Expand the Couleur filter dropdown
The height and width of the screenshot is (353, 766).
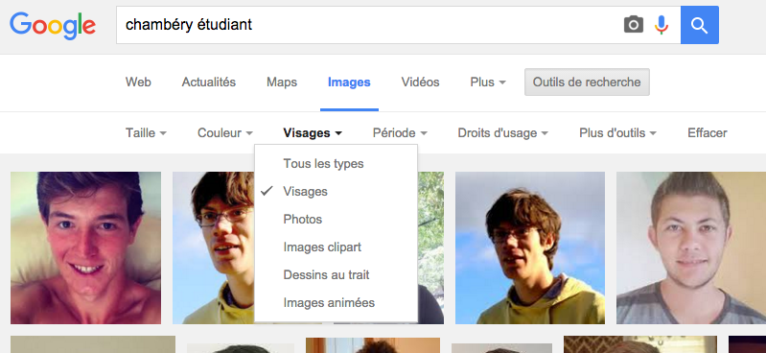point(224,133)
